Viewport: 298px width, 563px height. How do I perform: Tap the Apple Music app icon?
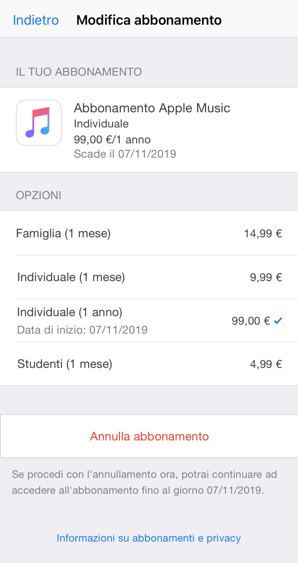point(39,123)
